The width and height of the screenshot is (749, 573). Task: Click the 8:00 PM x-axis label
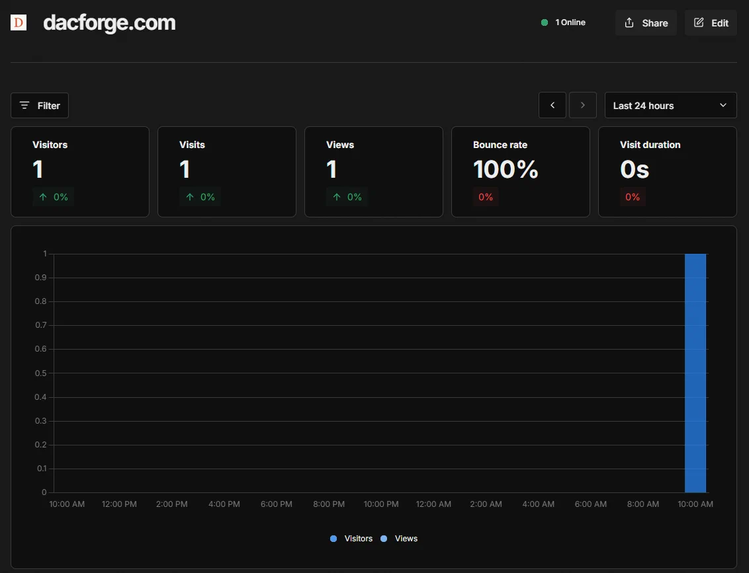pos(329,504)
